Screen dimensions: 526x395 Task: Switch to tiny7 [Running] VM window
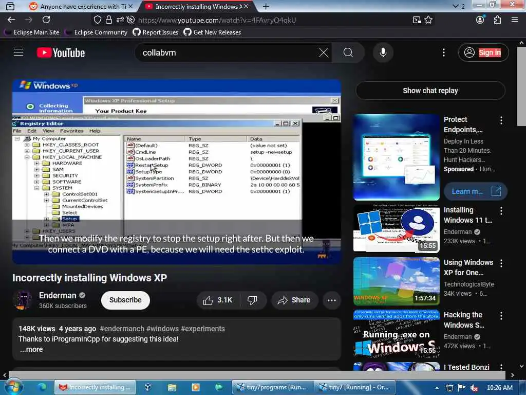pyautogui.click(x=355, y=387)
